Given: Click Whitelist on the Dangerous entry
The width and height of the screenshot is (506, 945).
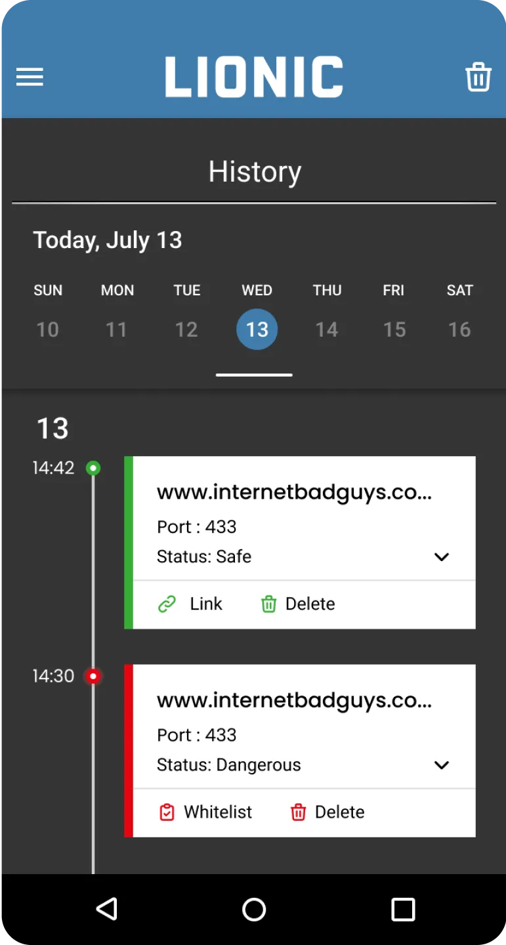Looking at the screenshot, I should [218, 812].
